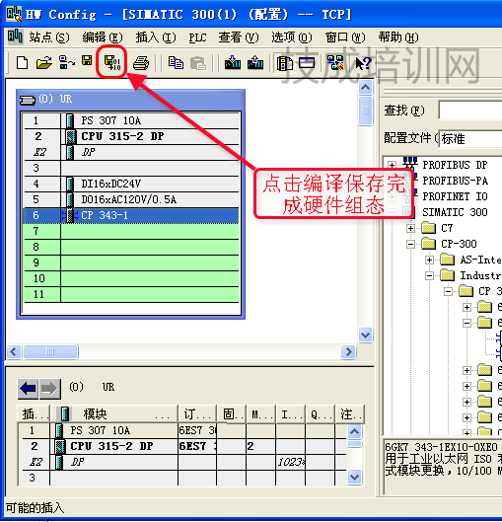
Task: Click the 固.. firmware column header
Action: [232, 414]
